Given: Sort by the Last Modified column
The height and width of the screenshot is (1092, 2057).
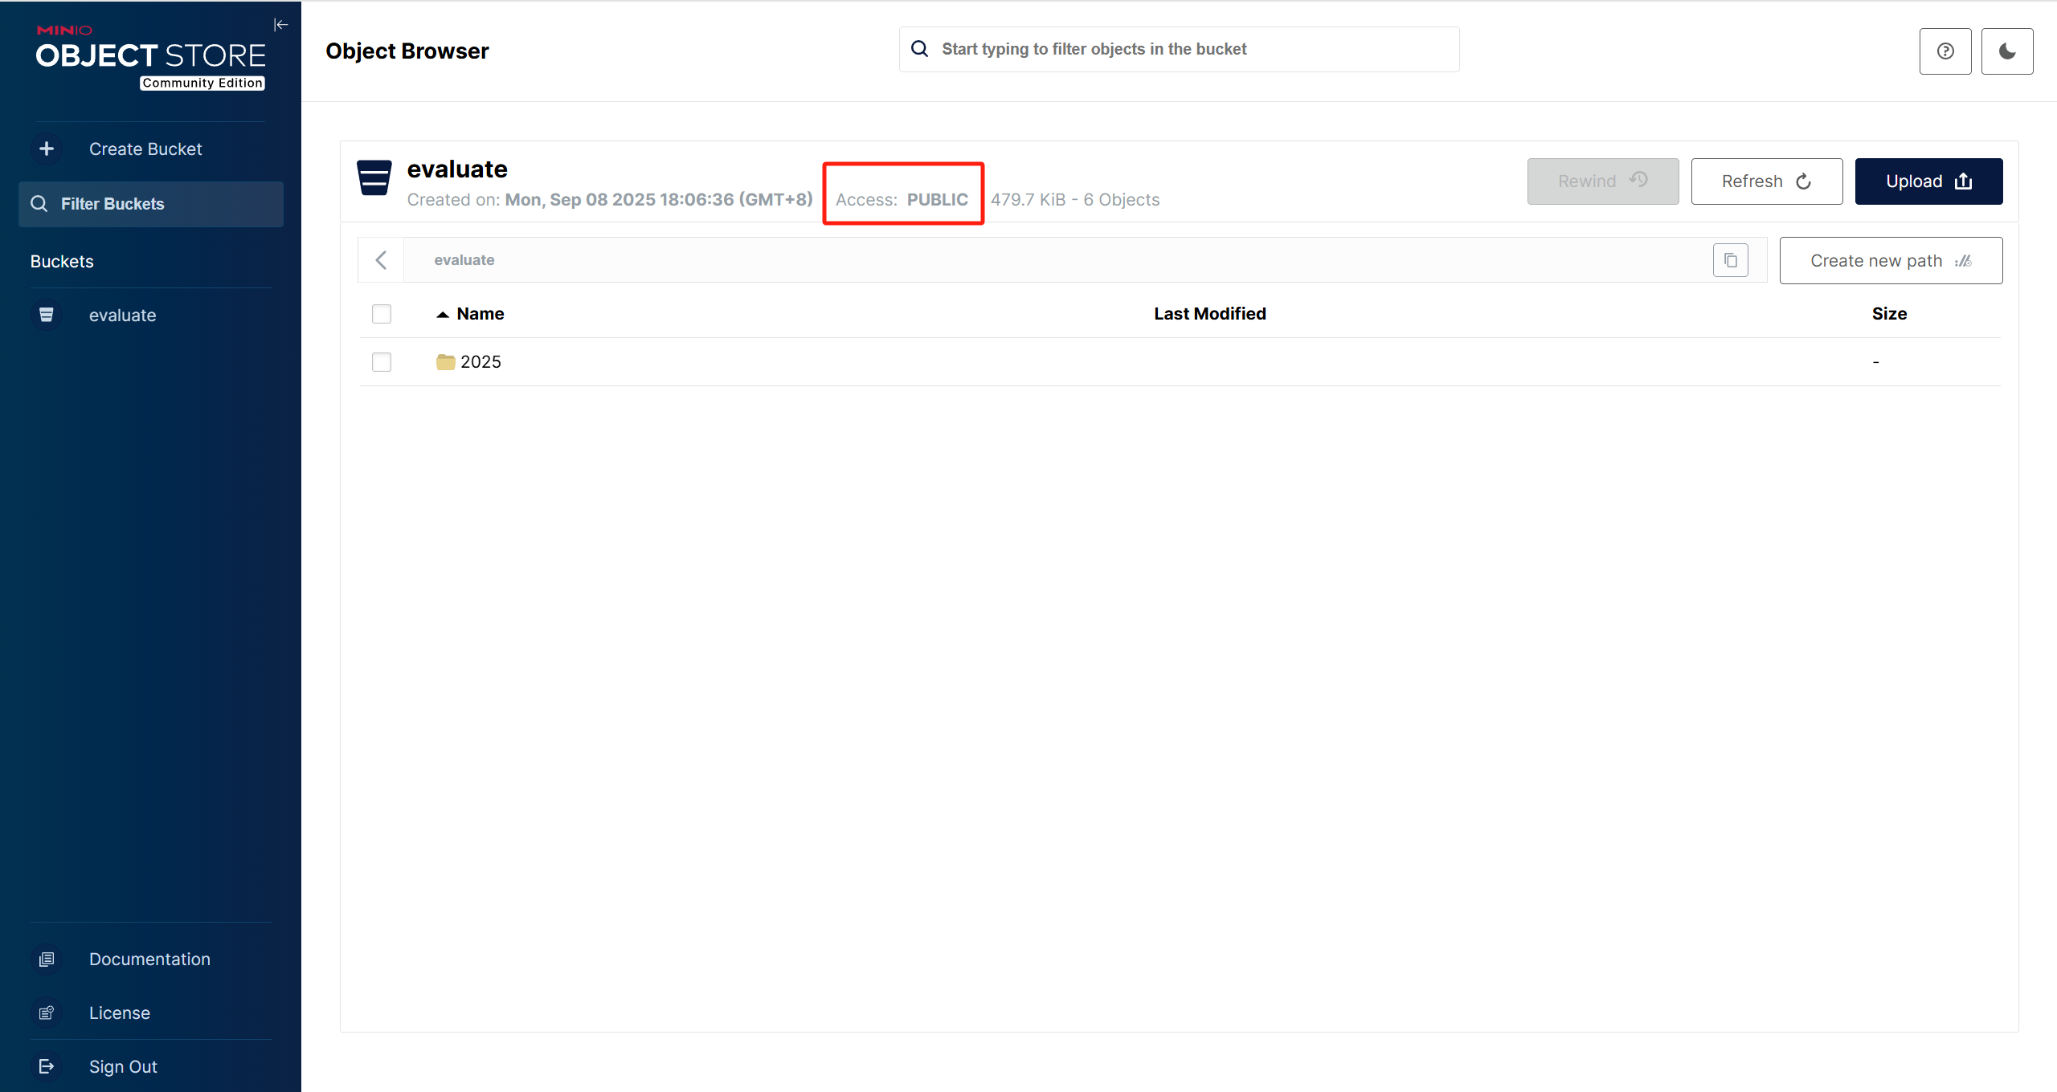Looking at the screenshot, I should (1209, 314).
